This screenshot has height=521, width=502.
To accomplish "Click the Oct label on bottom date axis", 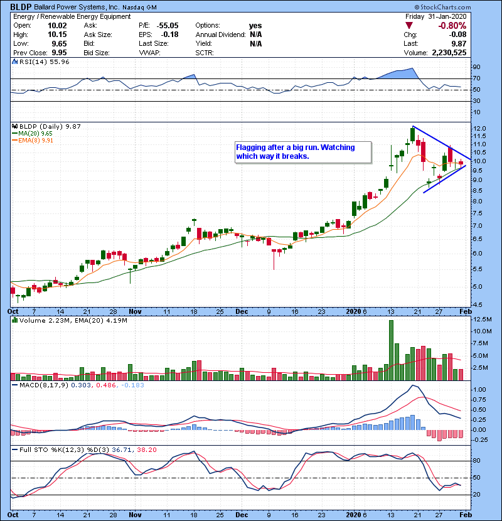I will click(13, 515).
